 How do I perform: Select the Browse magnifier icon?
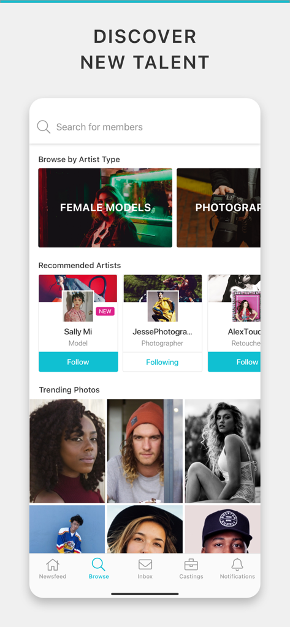pos(99,564)
